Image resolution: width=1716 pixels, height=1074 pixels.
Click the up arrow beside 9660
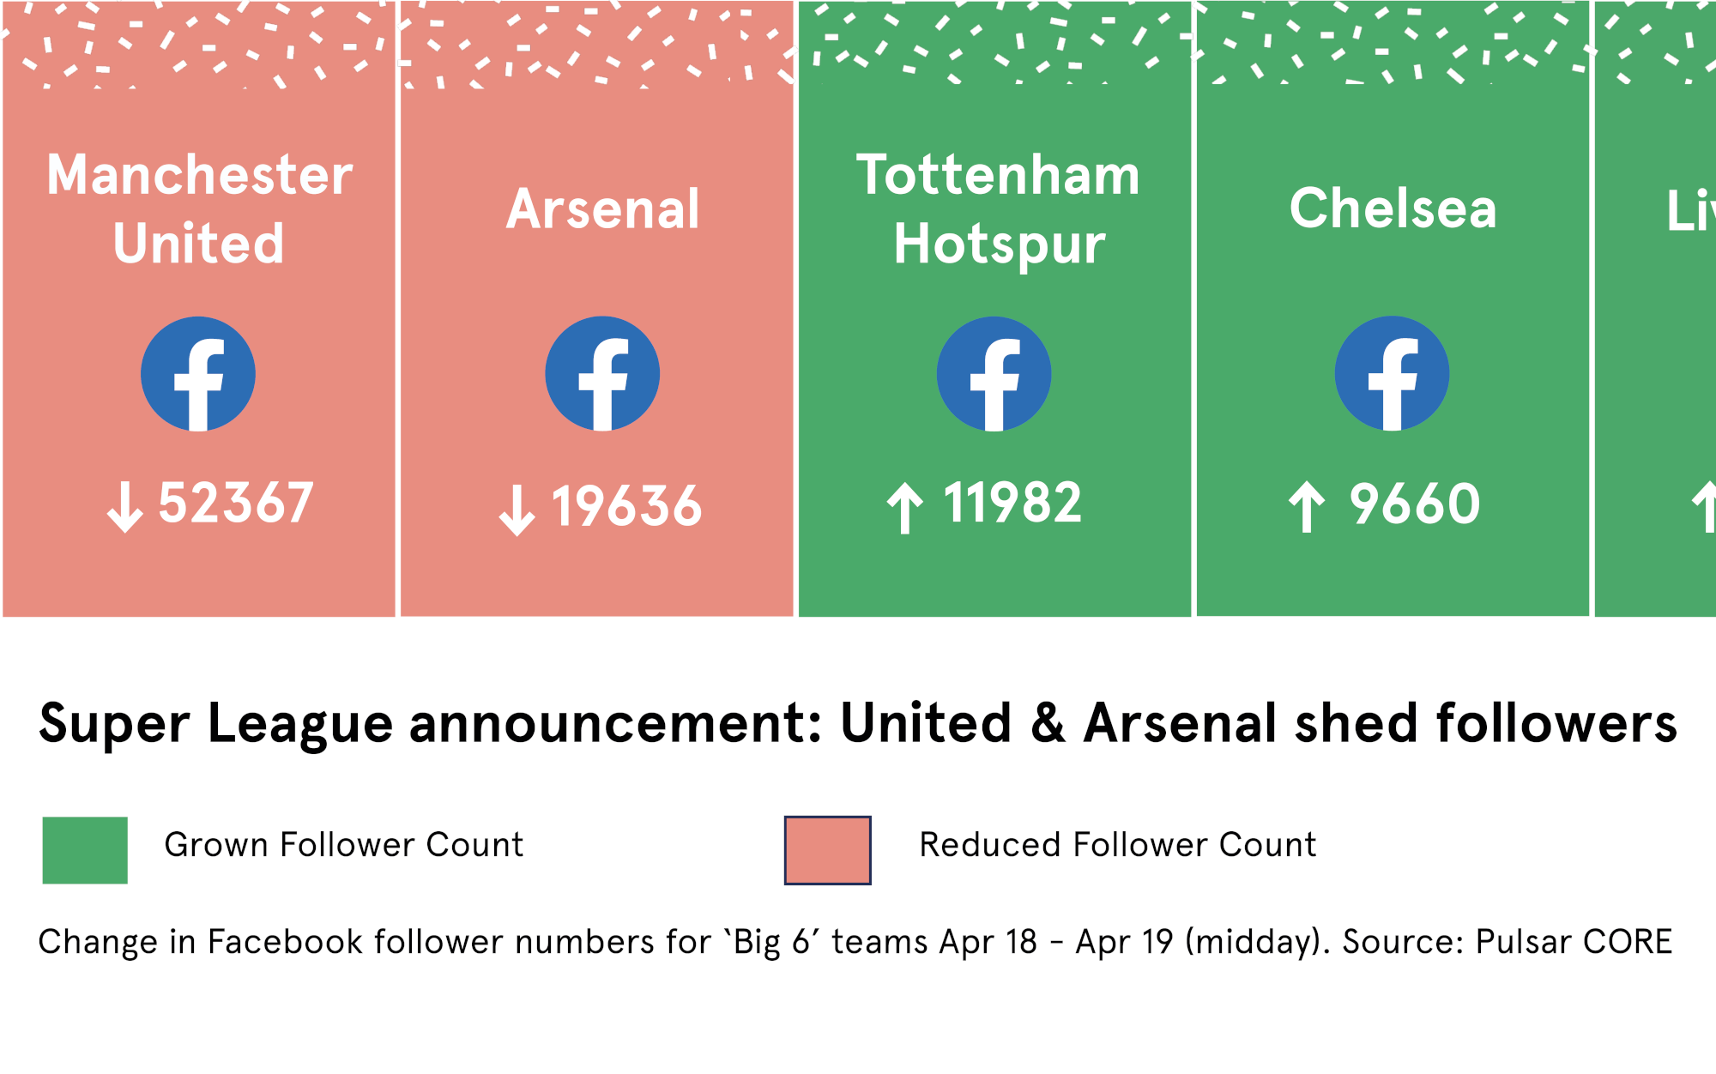click(x=1307, y=507)
